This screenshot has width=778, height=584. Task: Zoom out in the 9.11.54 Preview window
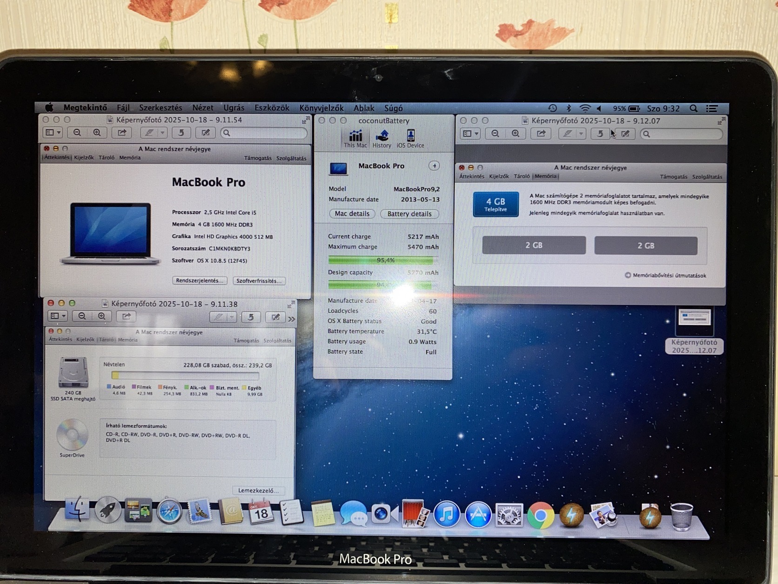coord(77,133)
